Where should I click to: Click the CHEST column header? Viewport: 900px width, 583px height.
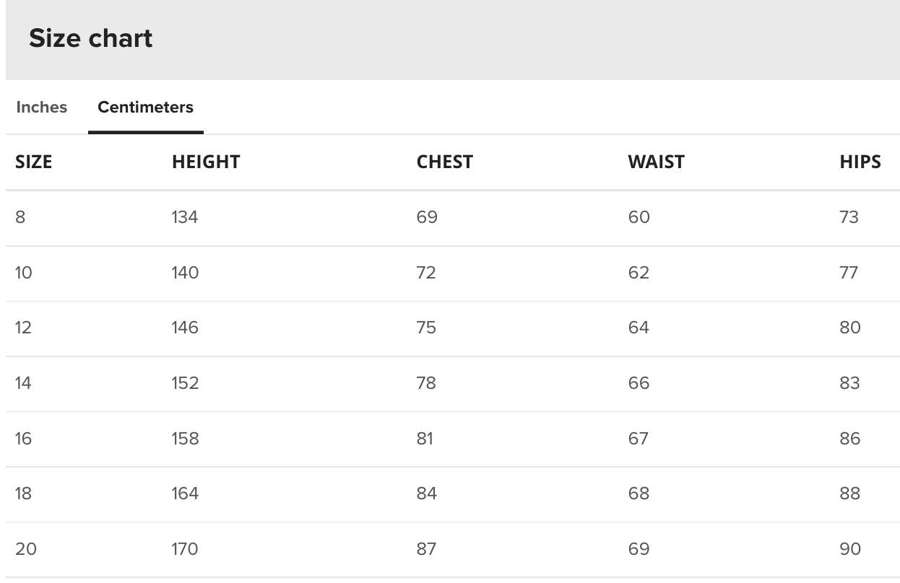click(x=445, y=162)
